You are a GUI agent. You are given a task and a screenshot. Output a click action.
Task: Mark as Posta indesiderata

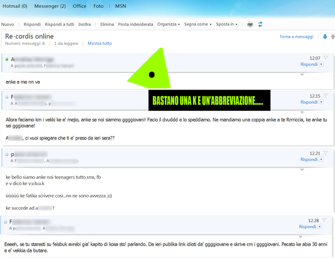pos(135,24)
